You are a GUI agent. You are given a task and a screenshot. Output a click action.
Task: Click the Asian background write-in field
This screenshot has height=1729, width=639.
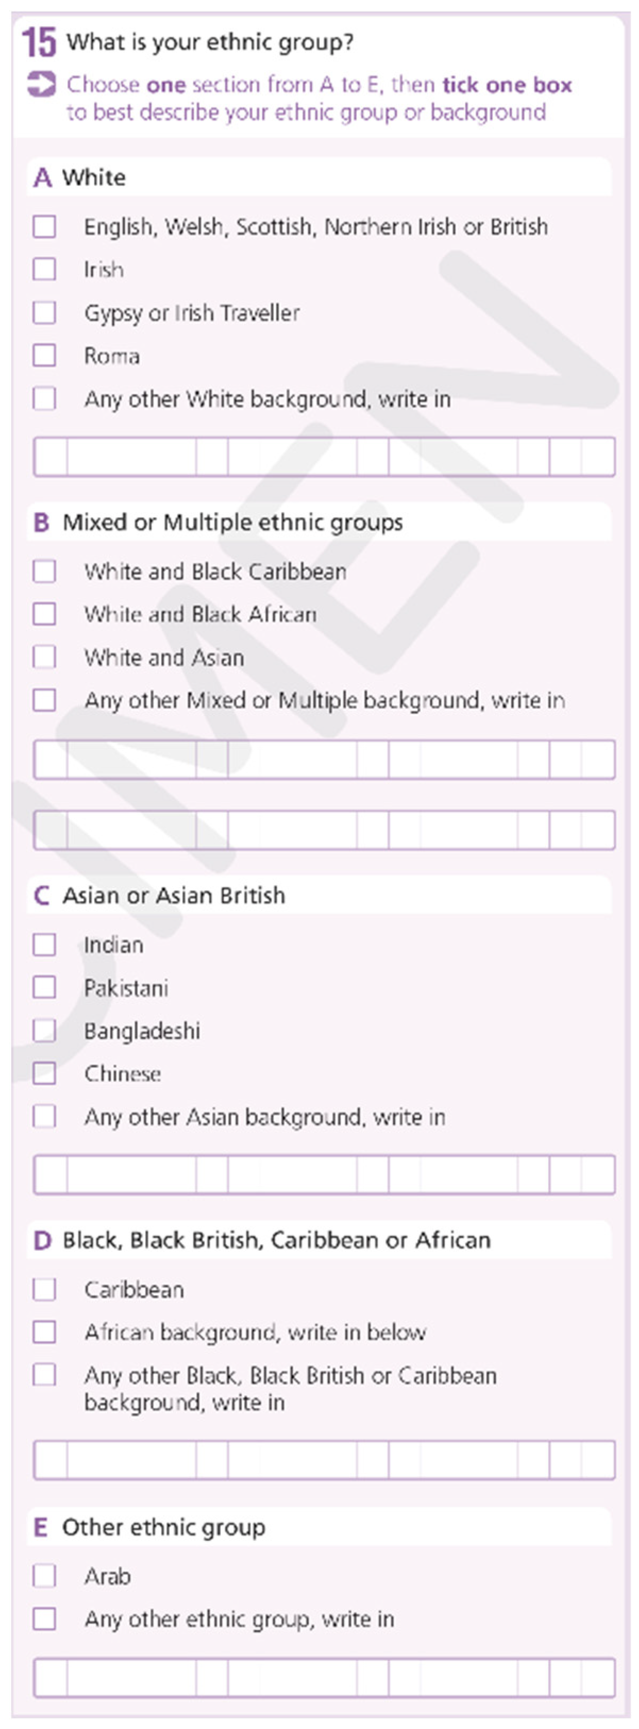324,1175
